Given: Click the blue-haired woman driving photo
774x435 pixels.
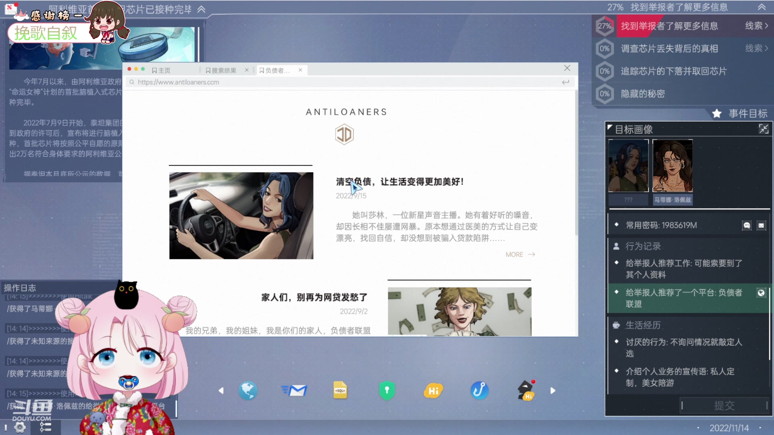Looking at the screenshot, I should coord(241,215).
